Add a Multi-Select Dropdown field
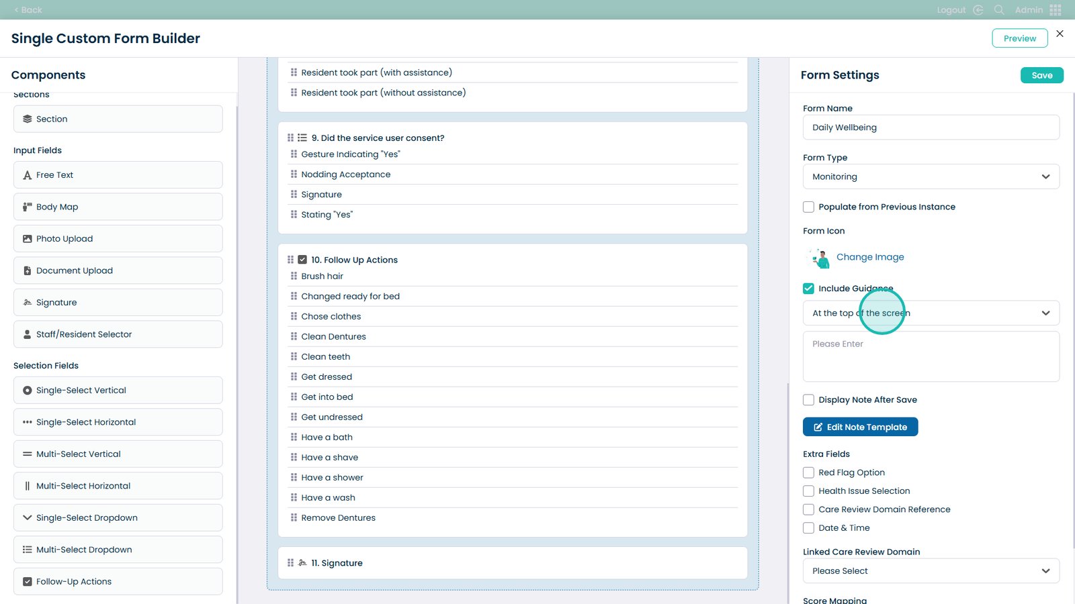This screenshot has width=1075, height=604. pyautogui.click(x=118, y=550)
